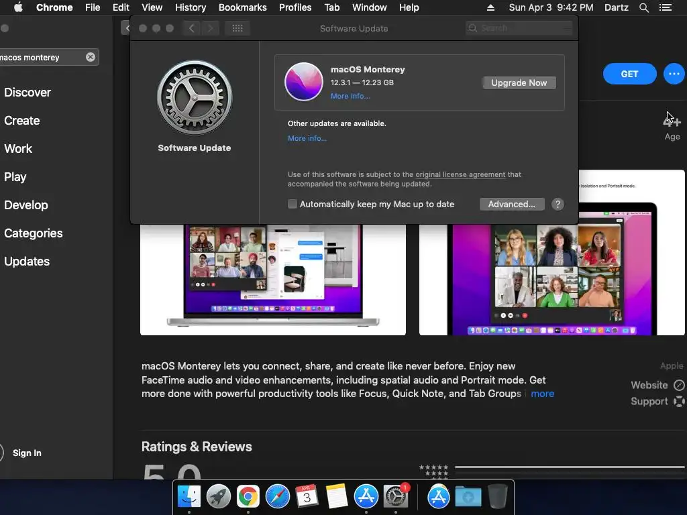Click the macOS Monterey icon
Viewport: 687px width, 515px height.
[x=304, y=81]
